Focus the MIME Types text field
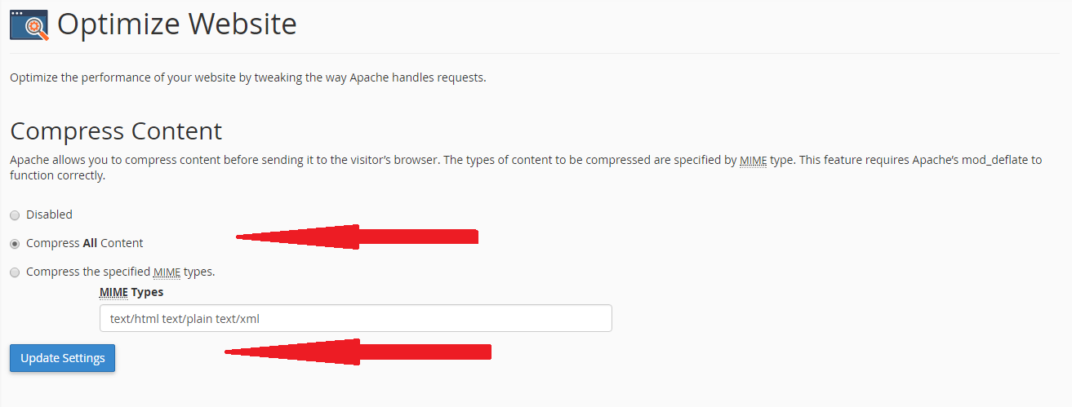Viewport: 1072px width, 407px height. (x=355, y=318)
